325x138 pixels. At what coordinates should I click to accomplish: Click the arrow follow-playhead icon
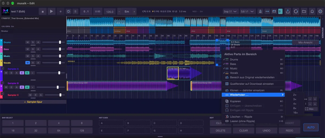point(267,12)
